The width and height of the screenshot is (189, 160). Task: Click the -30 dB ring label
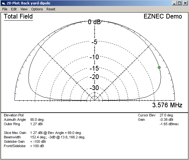94,88
